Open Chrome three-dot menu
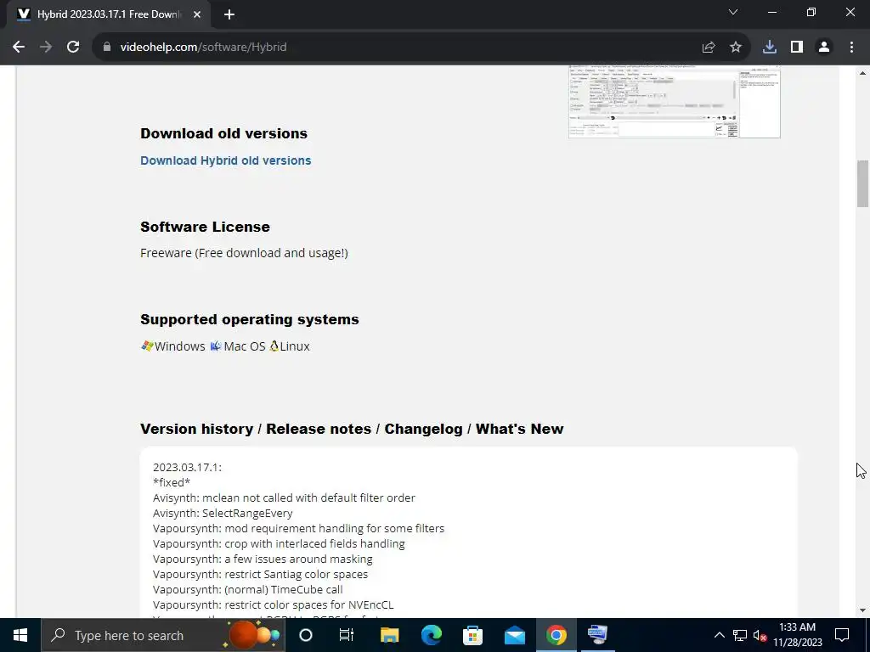Image resolution: width=870 pixels, height=652 pixels. click(851, 48)
